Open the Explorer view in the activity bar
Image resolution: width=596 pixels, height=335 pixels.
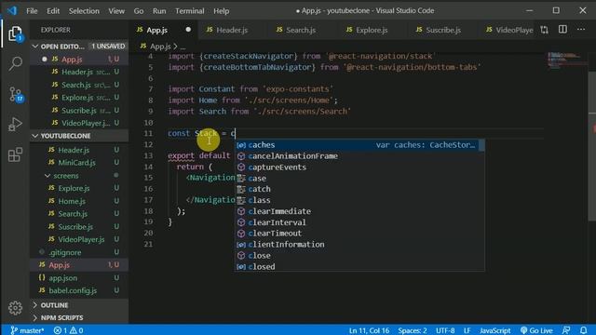click(15, 34)
